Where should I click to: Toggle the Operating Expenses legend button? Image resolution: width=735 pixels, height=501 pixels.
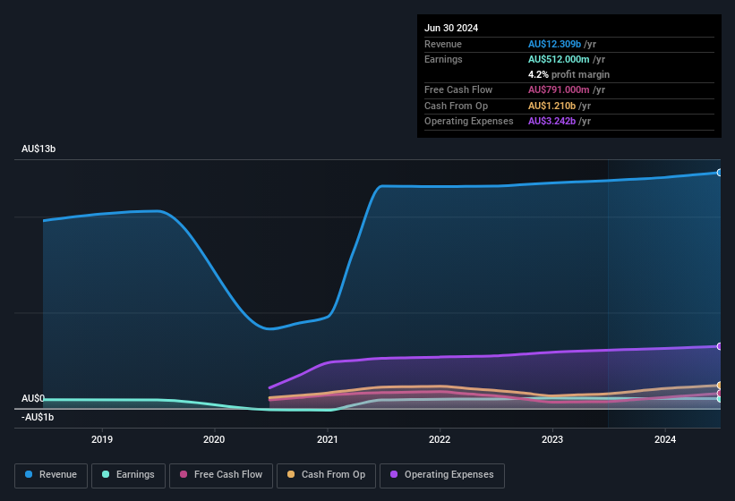tap(442, 475)
